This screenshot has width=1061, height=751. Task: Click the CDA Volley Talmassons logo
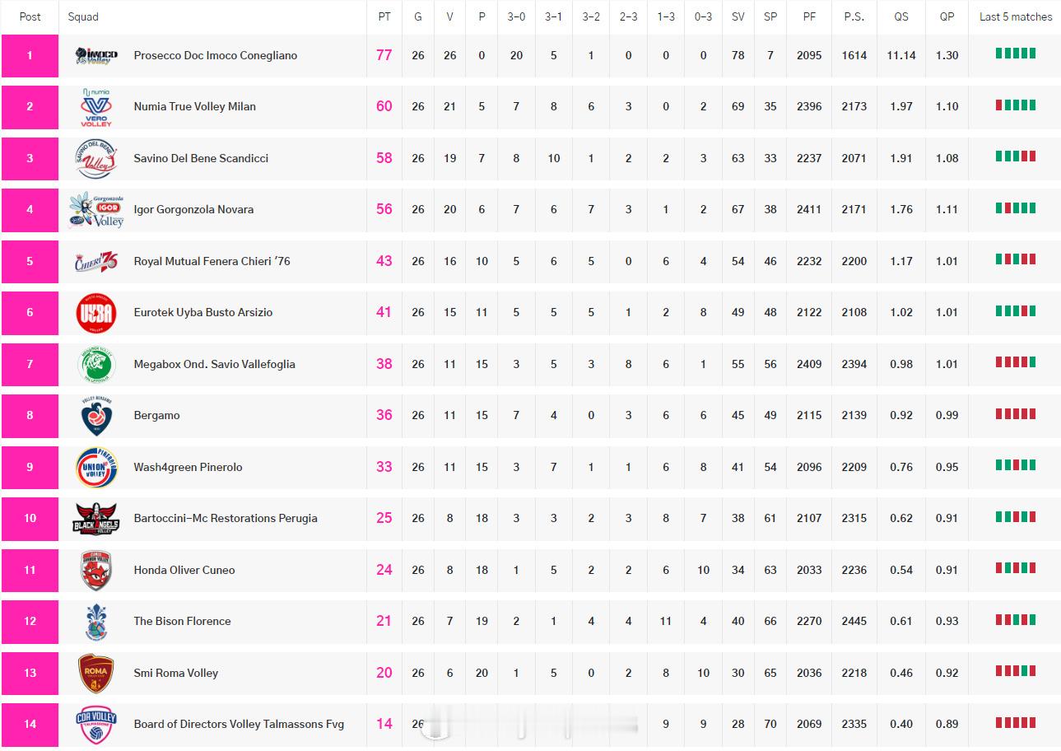pyautogui.click(x=96, y=724)
